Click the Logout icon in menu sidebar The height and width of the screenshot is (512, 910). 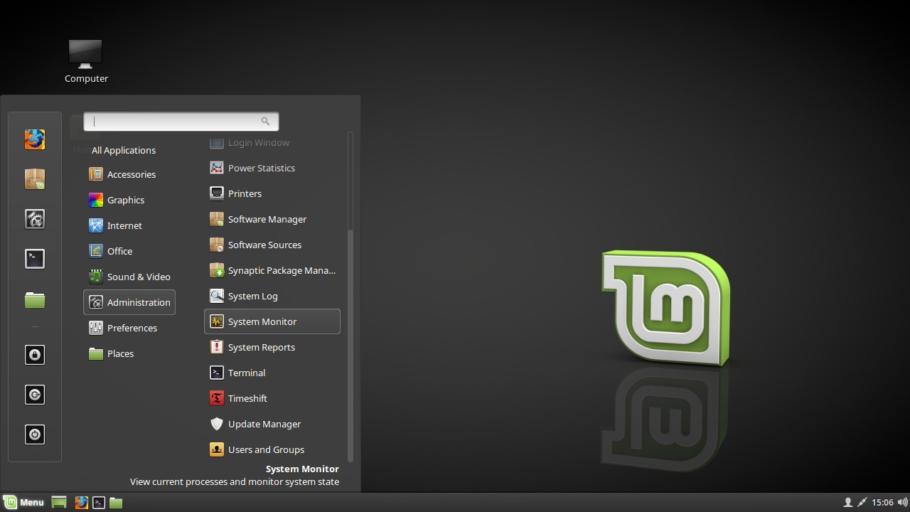click(x=35, y=395)
